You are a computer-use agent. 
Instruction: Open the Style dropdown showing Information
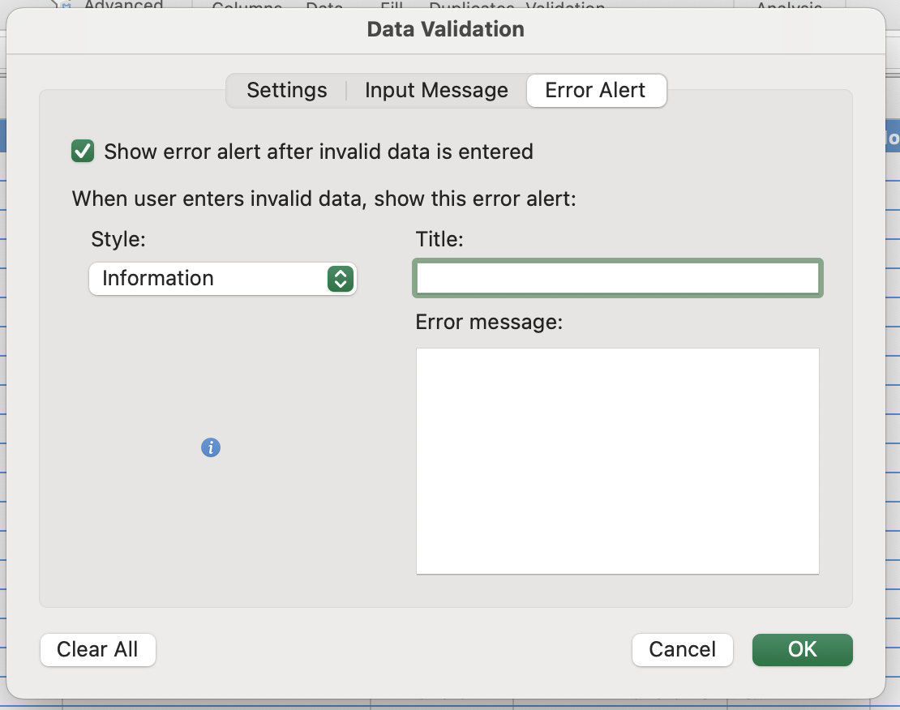pos(223,278)
